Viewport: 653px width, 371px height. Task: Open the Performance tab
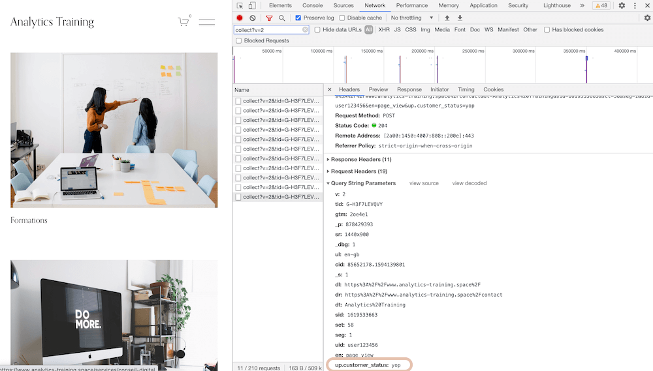[x=412, y=5]
